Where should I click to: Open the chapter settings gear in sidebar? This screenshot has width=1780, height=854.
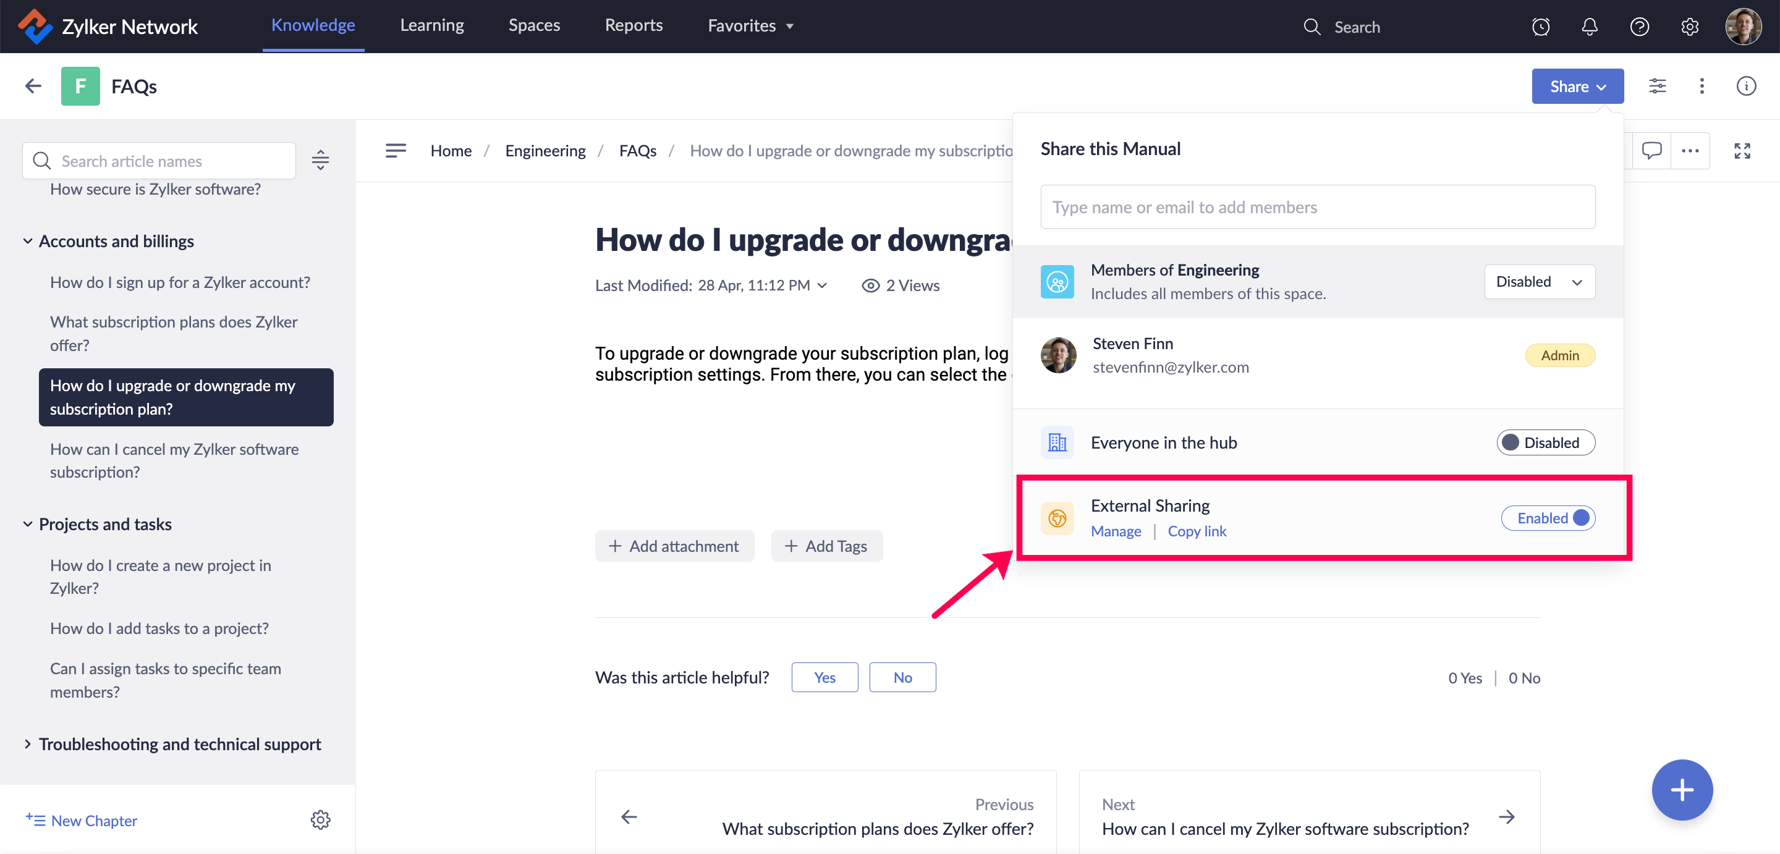pyautogui.click(x=320, y=819)
